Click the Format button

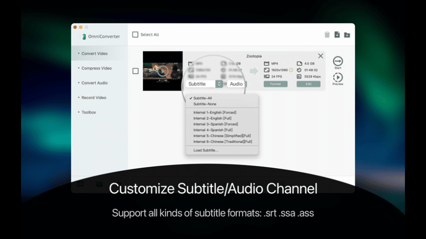coord(276,84)
